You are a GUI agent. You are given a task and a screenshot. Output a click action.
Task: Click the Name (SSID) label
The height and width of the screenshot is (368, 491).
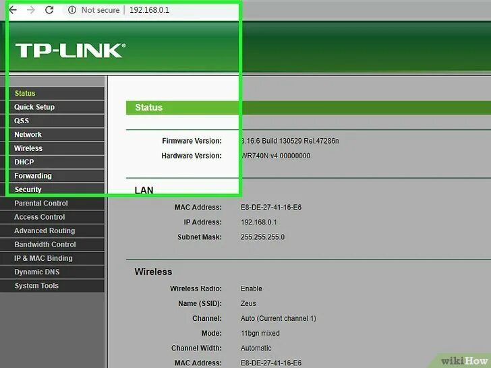[200, 303]
